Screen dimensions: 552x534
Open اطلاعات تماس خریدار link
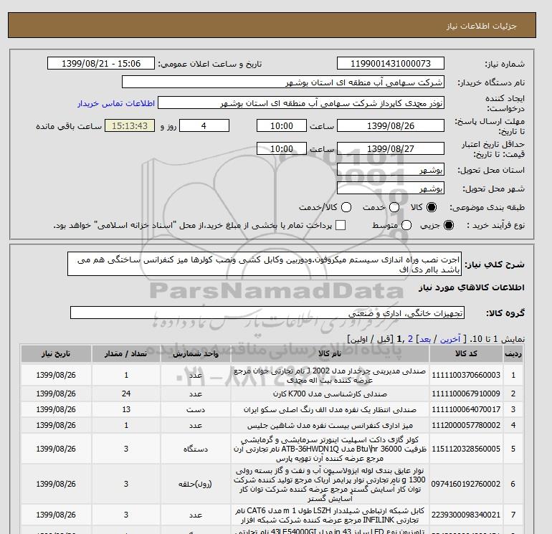(116, 103)
